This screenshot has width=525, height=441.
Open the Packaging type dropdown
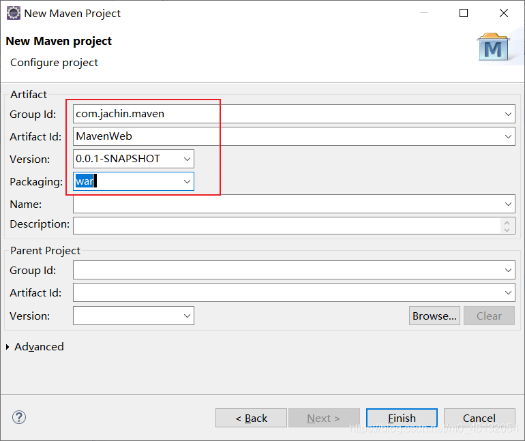[x=187, y=181]
